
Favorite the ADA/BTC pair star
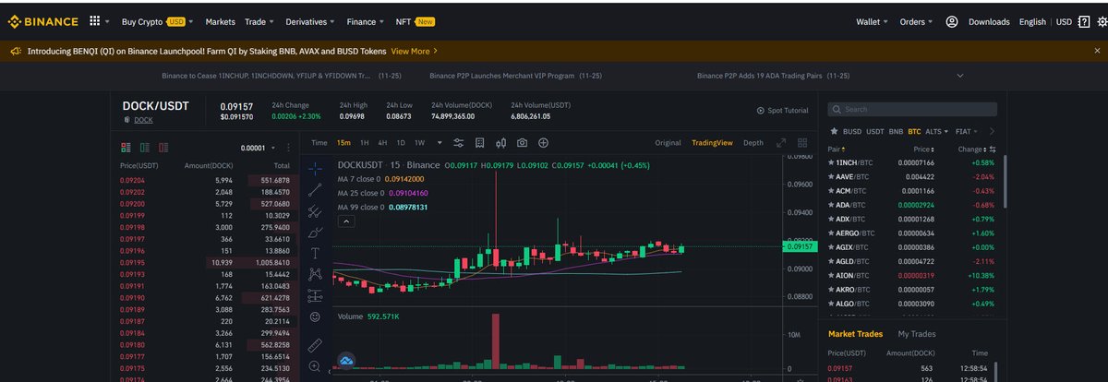(x=832, y=205)
